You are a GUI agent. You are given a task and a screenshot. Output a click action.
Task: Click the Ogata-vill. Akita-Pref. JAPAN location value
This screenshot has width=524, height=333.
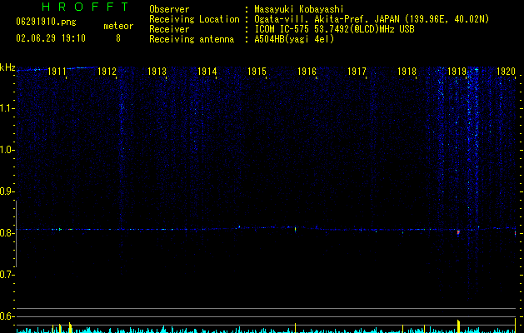click(x=372, y=19)
